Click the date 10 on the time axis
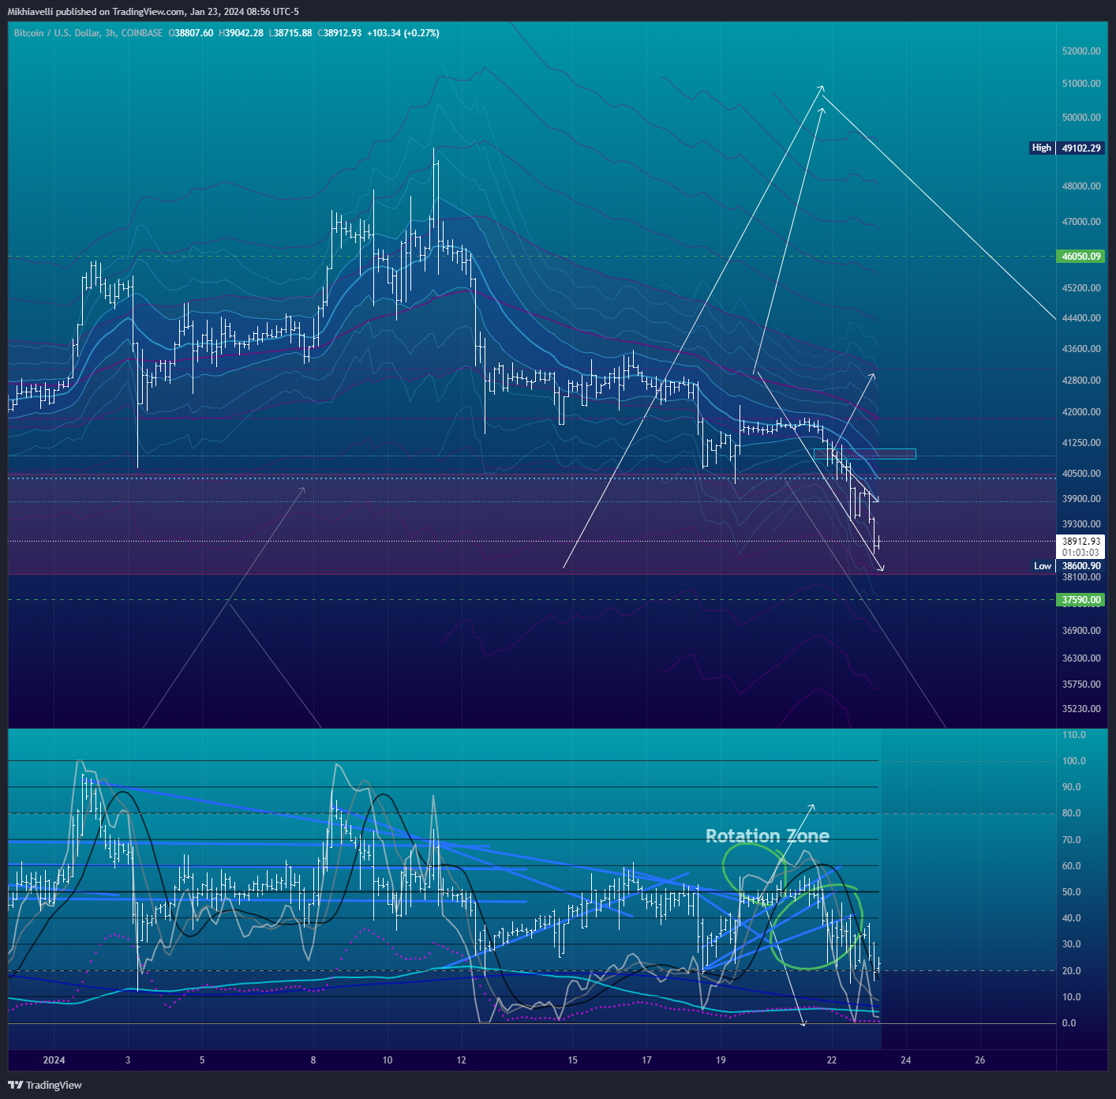 (388, 1060)
